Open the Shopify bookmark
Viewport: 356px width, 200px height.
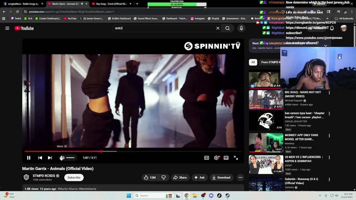(x=213, y=19)
